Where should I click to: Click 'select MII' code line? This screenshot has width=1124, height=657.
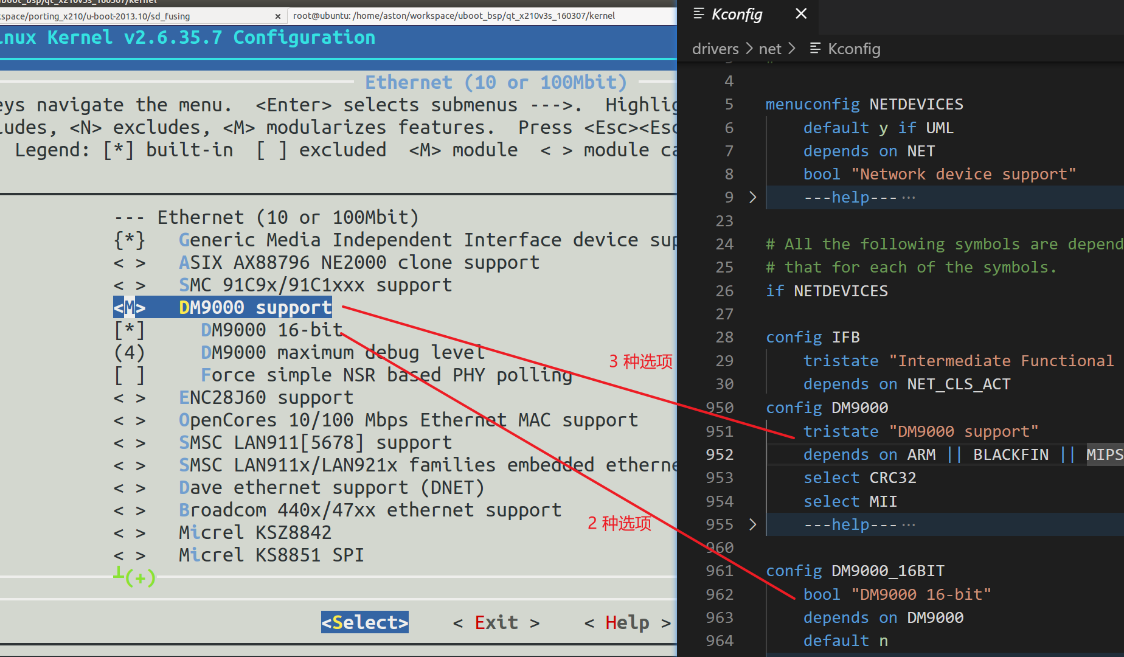[850, 501]
